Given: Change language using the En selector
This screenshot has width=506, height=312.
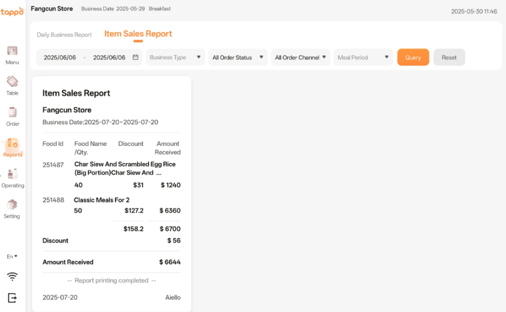Looking at the screenshot, I should pos(12,256).
